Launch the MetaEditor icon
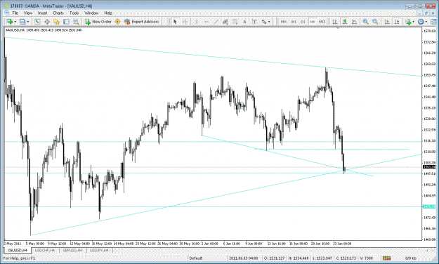Viewport: 439px width, 264px height. [117, 22]
